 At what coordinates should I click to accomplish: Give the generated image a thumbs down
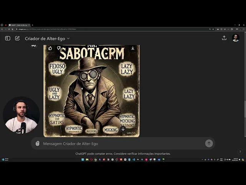[x=59, y=48]
